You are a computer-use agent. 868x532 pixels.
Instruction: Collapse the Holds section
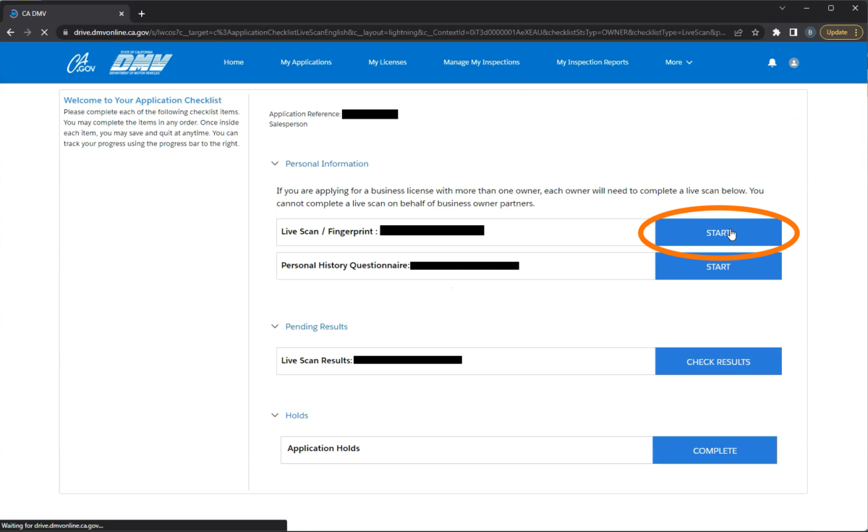point(275,415)
